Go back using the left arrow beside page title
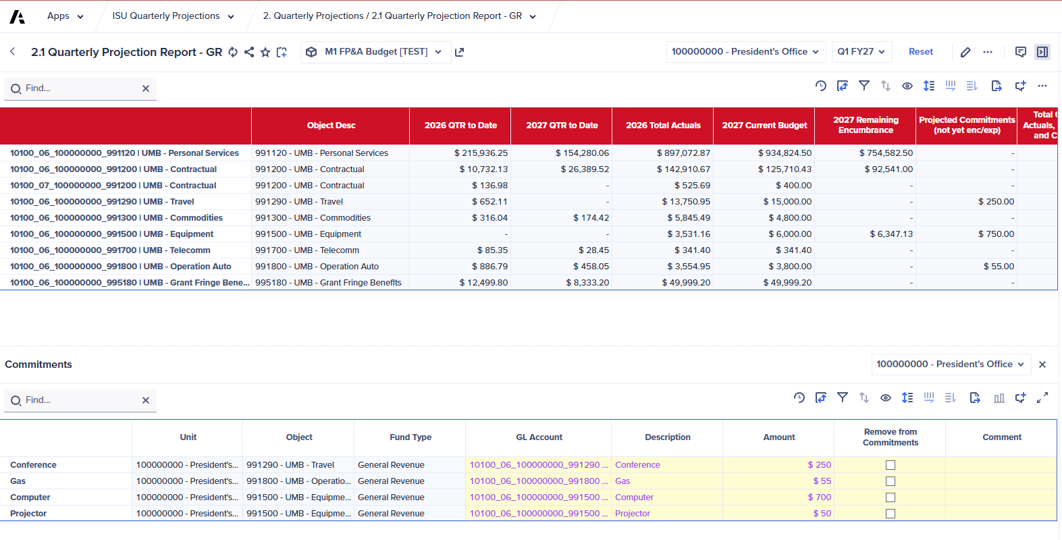Image resolution: width=1062 pixels, height=540 pixels. pyautogui.click(x=13, y=51)
